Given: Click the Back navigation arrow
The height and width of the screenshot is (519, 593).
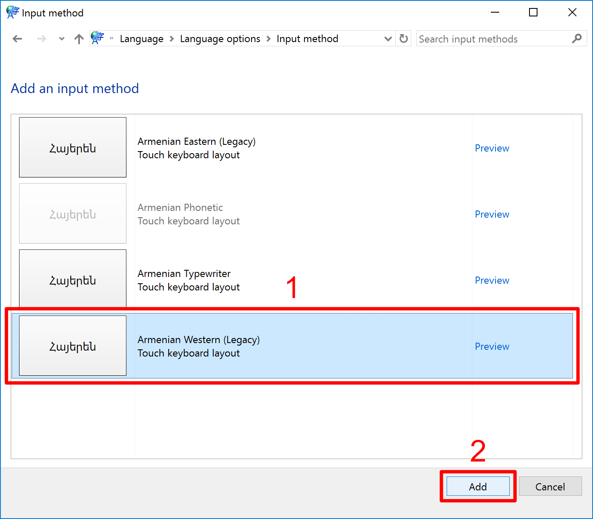Looking at the screenshot, I should (x=17, y=39).
